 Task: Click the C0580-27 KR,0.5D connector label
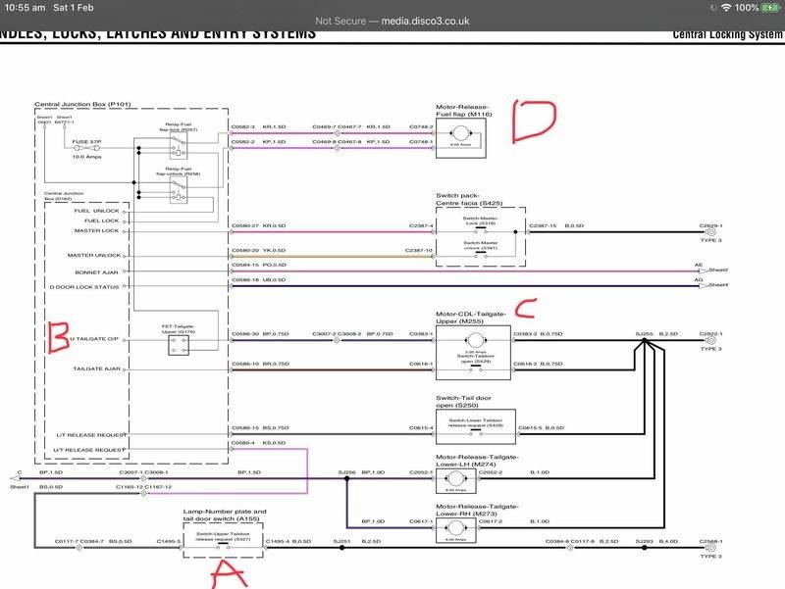tap(258, 225)
